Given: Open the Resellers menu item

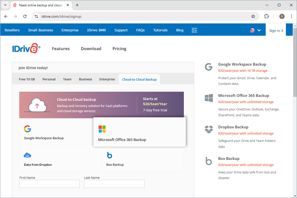Looking at the screenshot, I should coord(12,30).
